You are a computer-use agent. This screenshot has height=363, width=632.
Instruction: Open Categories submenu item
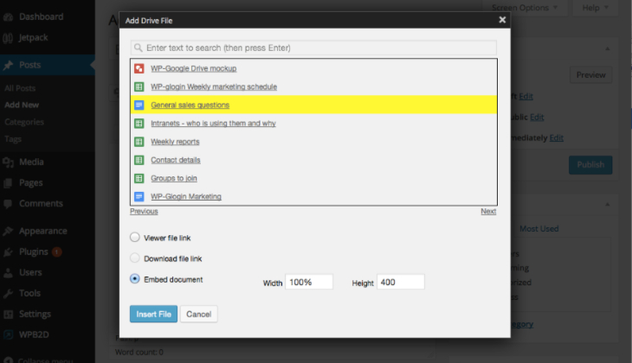(x=24, y=122)
